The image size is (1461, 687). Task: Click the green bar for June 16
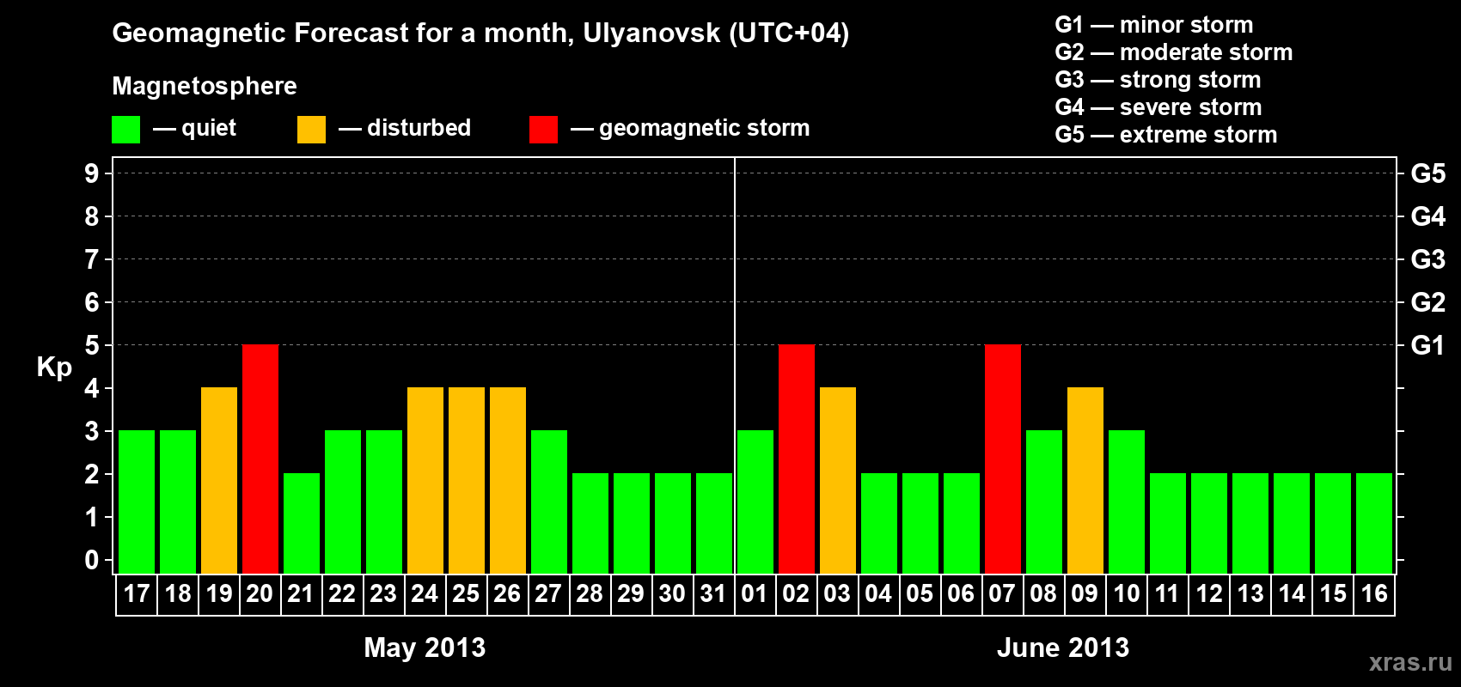pyautogui.click(x=1374, y=523)
